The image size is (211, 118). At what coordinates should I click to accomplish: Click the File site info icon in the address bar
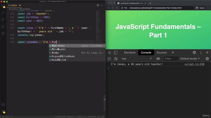124,8
